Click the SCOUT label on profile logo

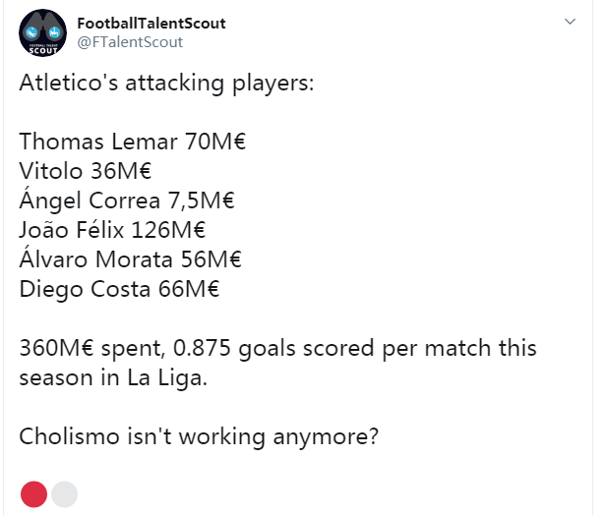point(43,50)
